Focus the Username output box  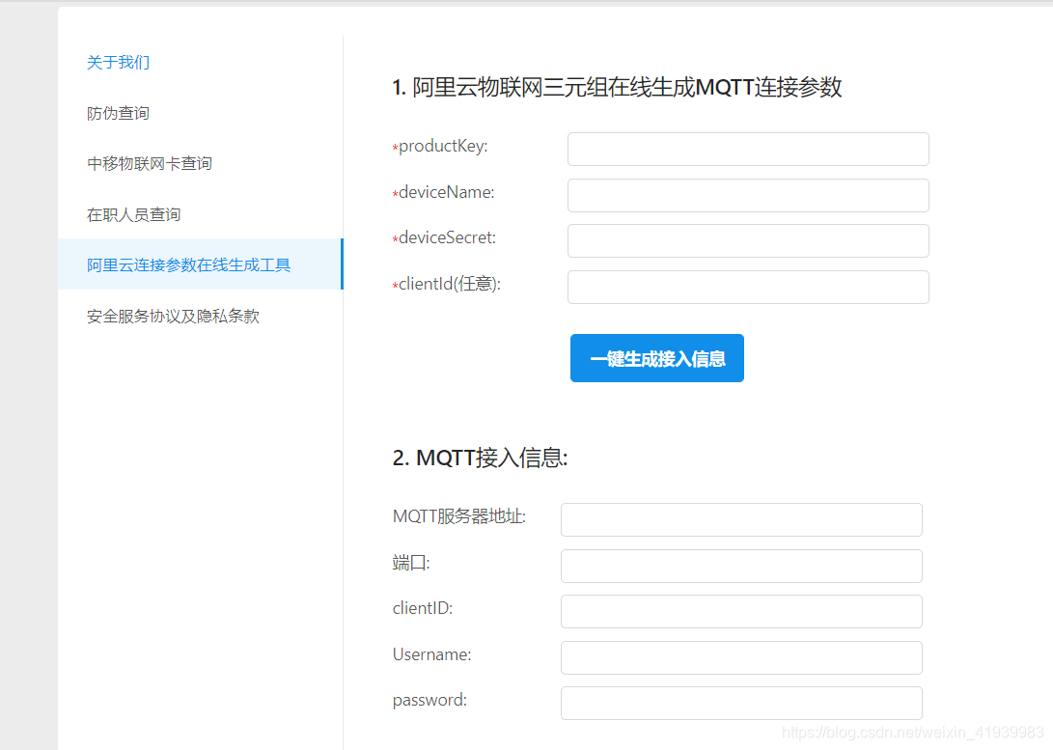(741, 657)
